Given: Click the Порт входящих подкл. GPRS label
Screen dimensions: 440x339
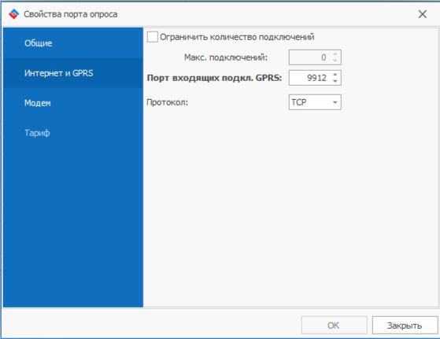Looking at the screenshot, I should pos(214,78).
